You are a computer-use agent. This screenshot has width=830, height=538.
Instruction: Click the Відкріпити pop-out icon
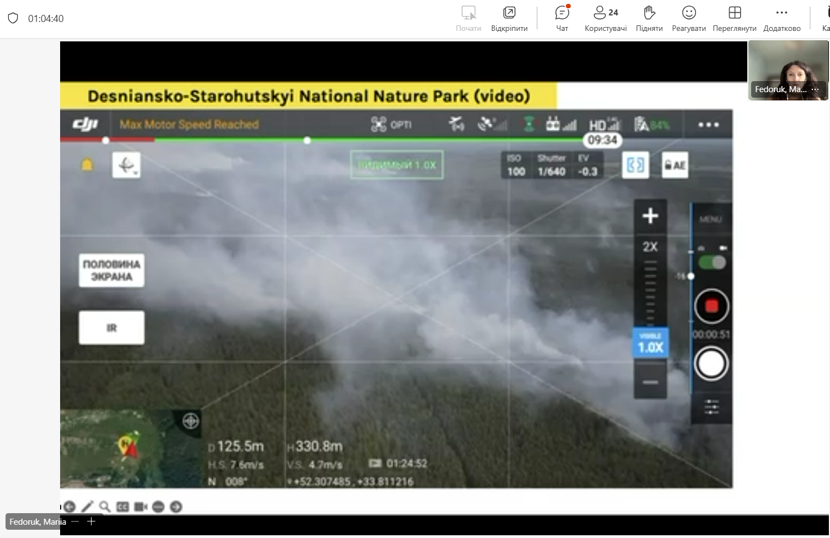pos(509,18)
